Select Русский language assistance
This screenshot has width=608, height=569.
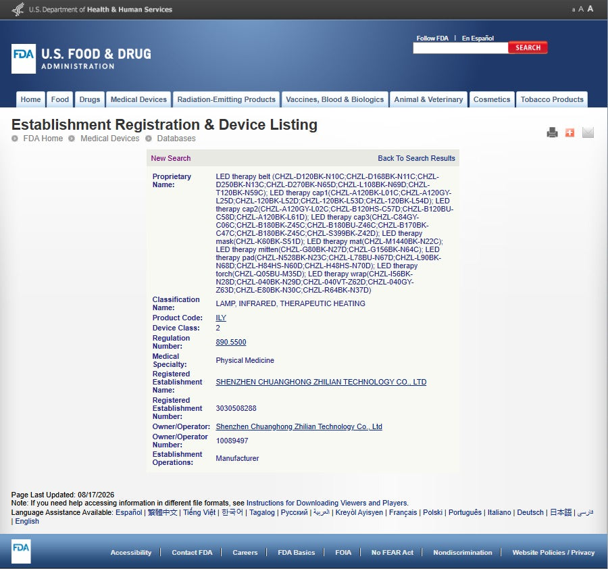tap(294, 512)
